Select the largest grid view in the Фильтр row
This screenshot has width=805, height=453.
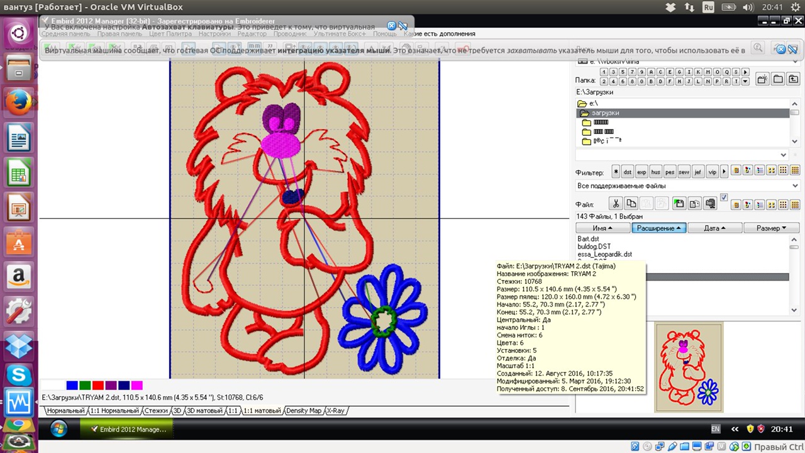[795, 171]
